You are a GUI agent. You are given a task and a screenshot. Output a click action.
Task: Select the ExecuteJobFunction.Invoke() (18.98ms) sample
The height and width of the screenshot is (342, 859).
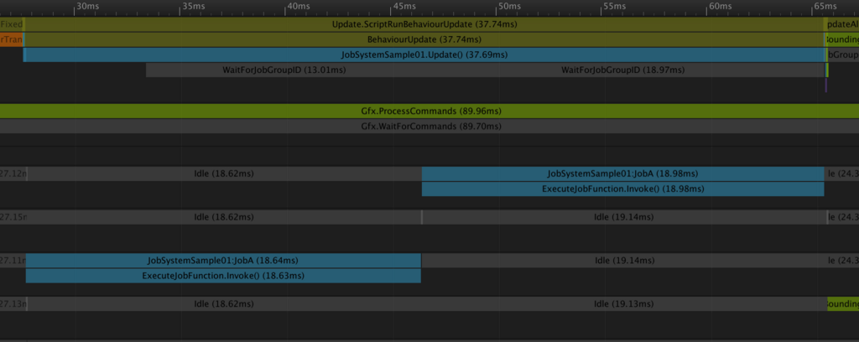(x=623, y=189)
